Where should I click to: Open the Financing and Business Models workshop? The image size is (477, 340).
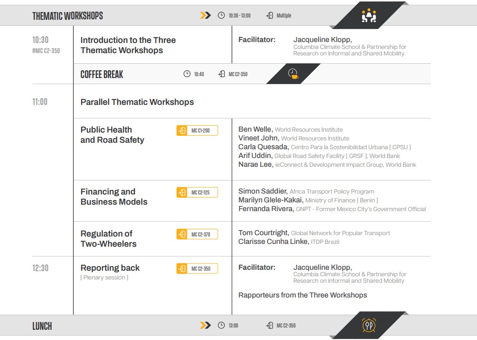(x=113, y=197)
